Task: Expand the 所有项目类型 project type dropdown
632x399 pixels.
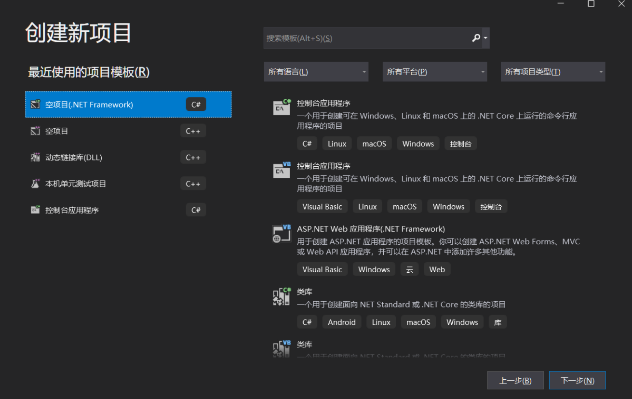Action: (x=553, y=72)
